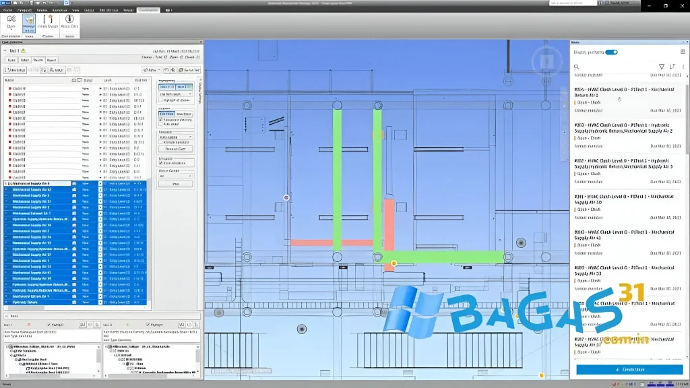The image size is (690, 388).
Task: Open status dropdown in Mechanical Supply Air 8 row
Action: click(x=100, y=183)
